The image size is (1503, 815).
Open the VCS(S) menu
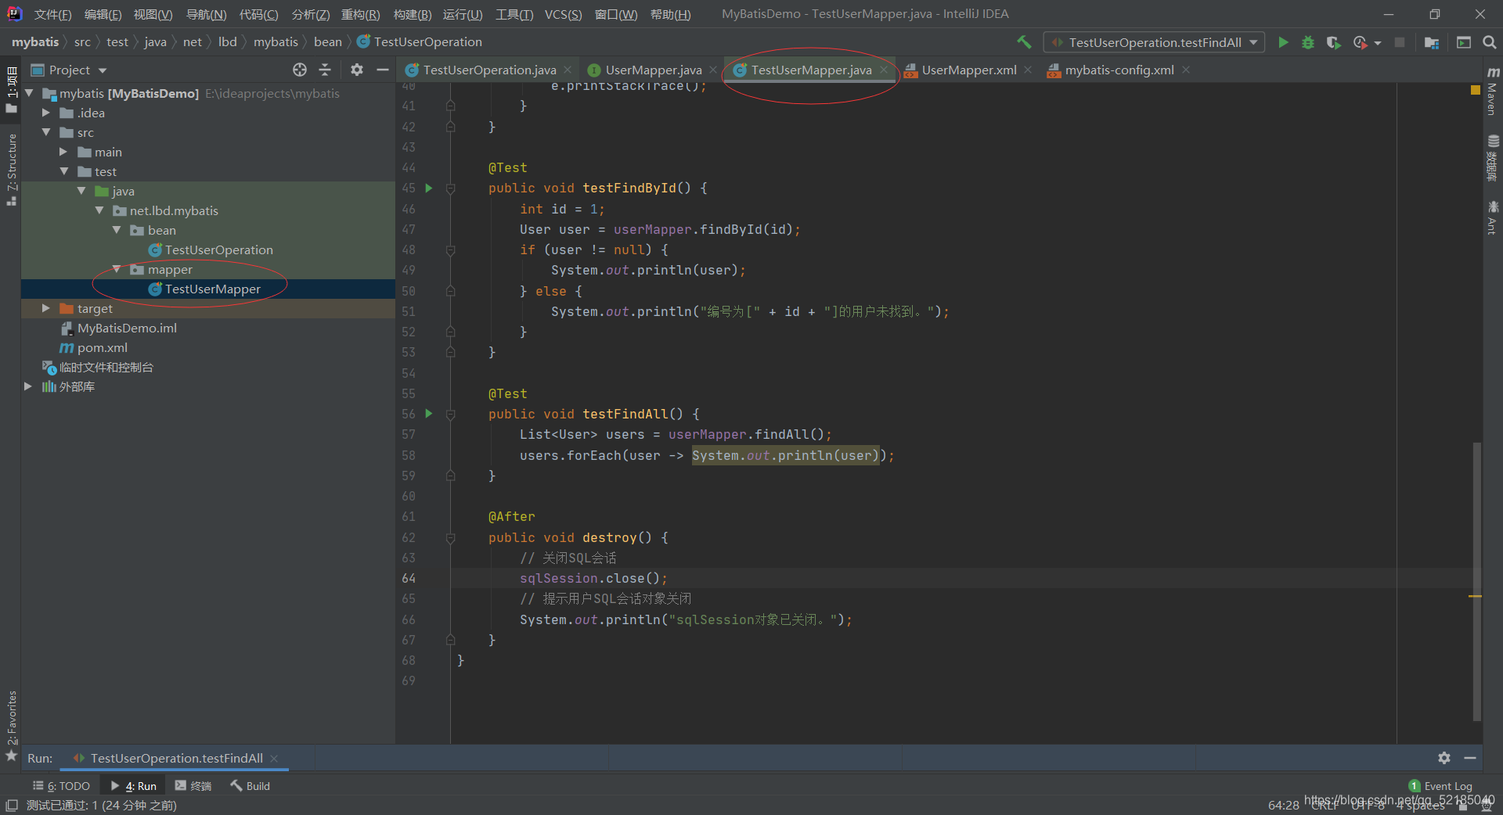[x=563, y=15]
